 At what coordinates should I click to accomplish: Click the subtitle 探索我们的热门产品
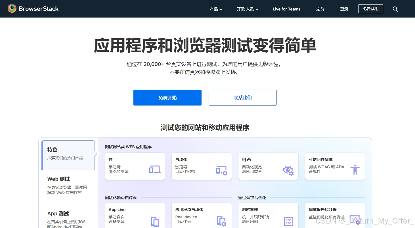click(65, 158)
